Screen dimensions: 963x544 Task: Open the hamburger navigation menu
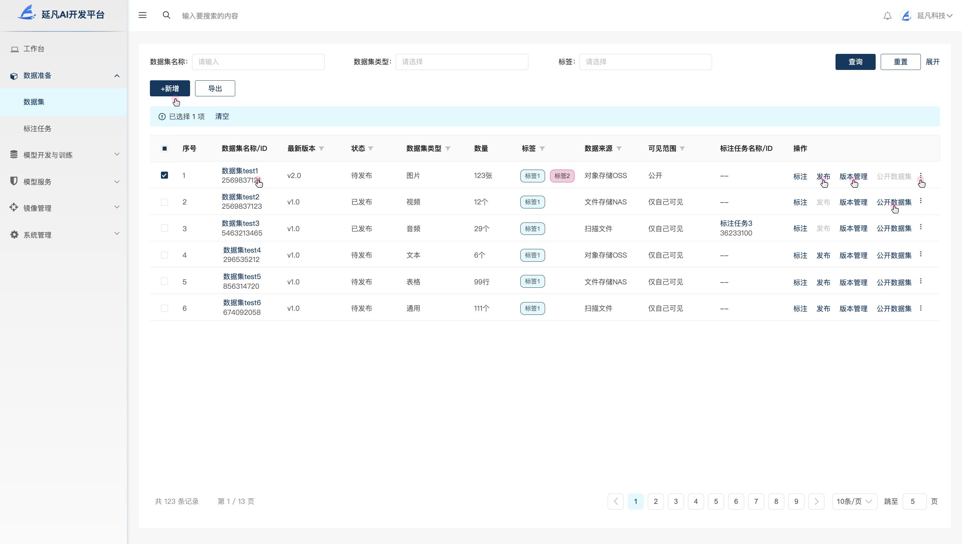coord(143,15)
